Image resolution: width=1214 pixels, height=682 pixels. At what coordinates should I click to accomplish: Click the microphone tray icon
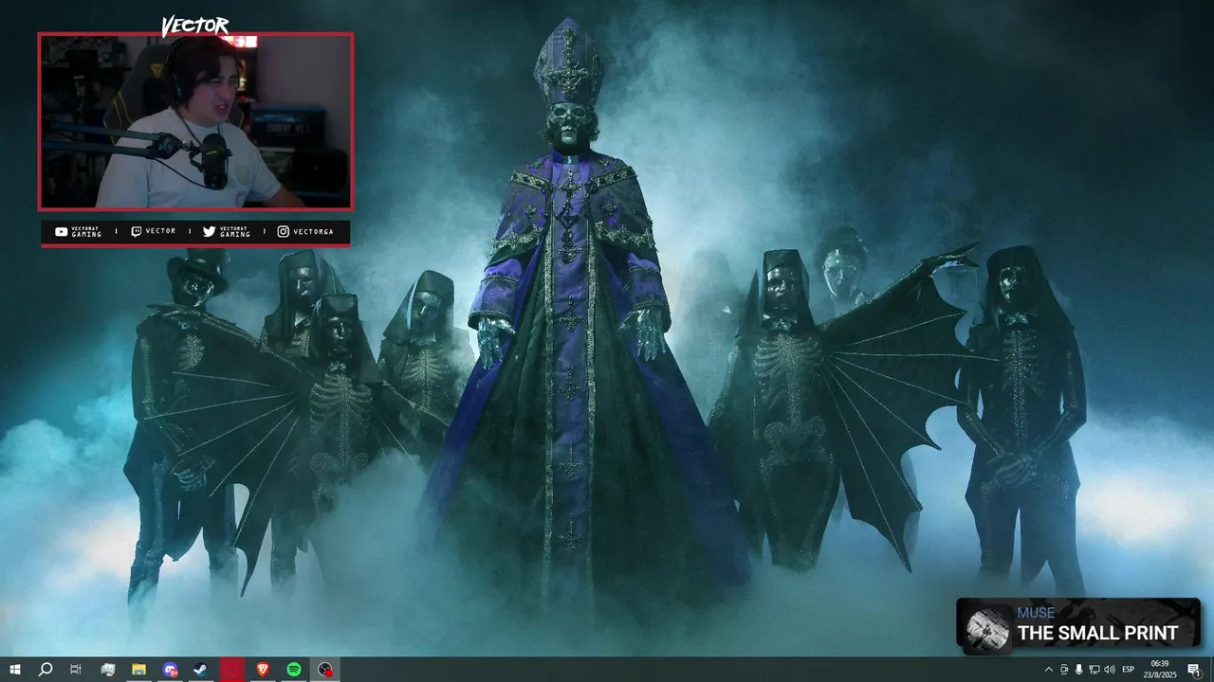[x=1078, y=670]
